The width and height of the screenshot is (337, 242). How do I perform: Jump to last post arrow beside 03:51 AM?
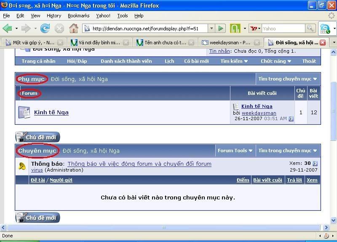click(291, 119)
